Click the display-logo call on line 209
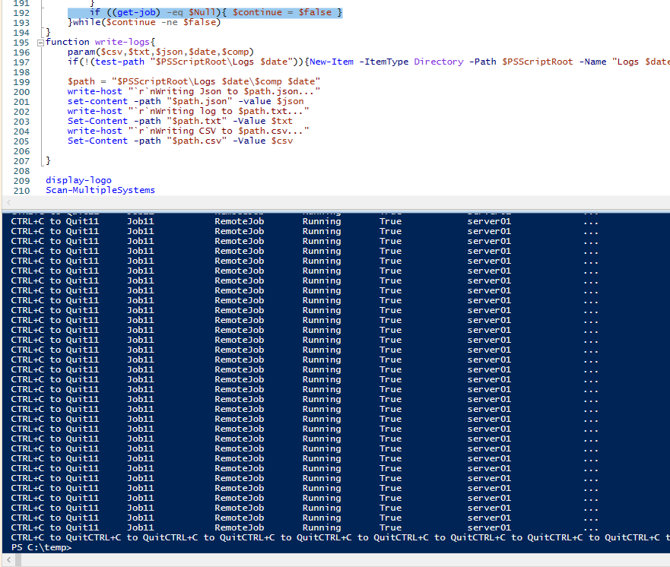The width and height of the screenshot is (670, 567). pos(78,180)
